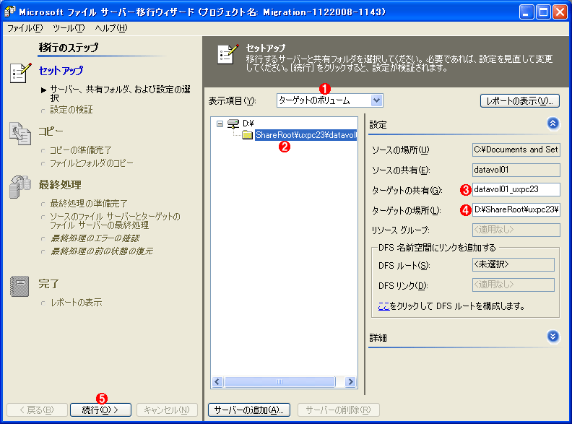Click the D:¥ drive icon in tree

pos(233,124)
